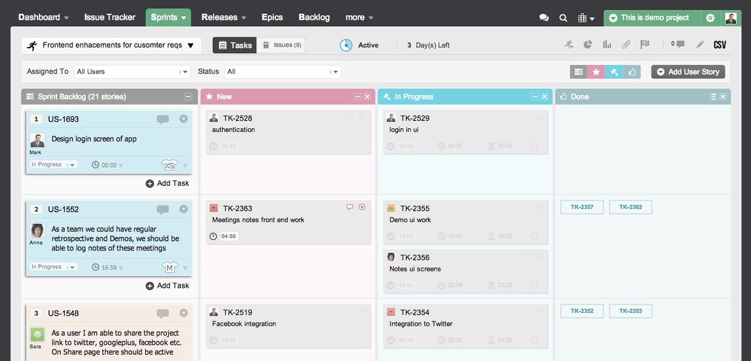
Task: Click the Add User Story button
Action: click(688, 72)
